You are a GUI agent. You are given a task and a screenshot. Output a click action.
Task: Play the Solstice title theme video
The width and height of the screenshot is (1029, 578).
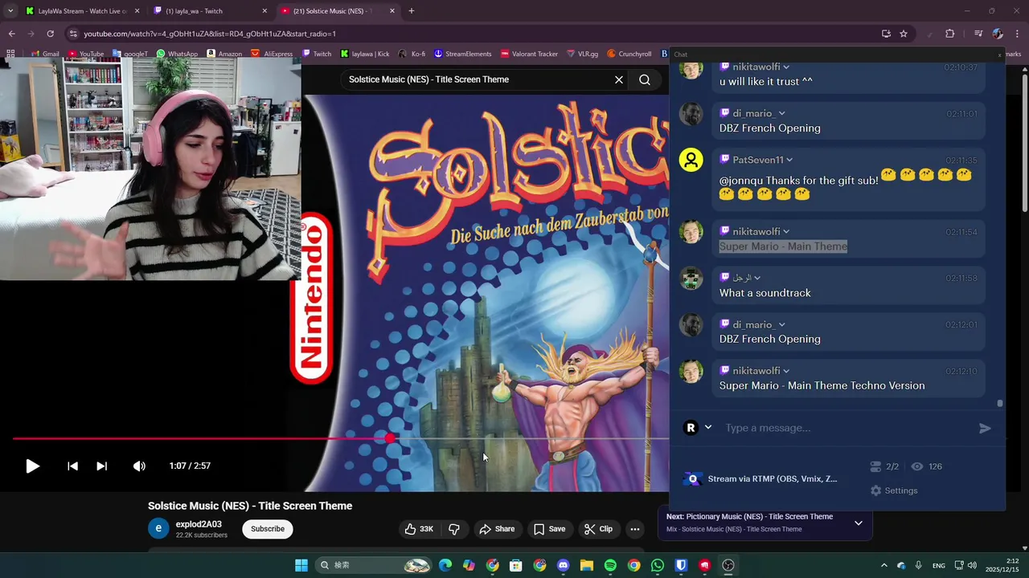[x=32, y=466]
